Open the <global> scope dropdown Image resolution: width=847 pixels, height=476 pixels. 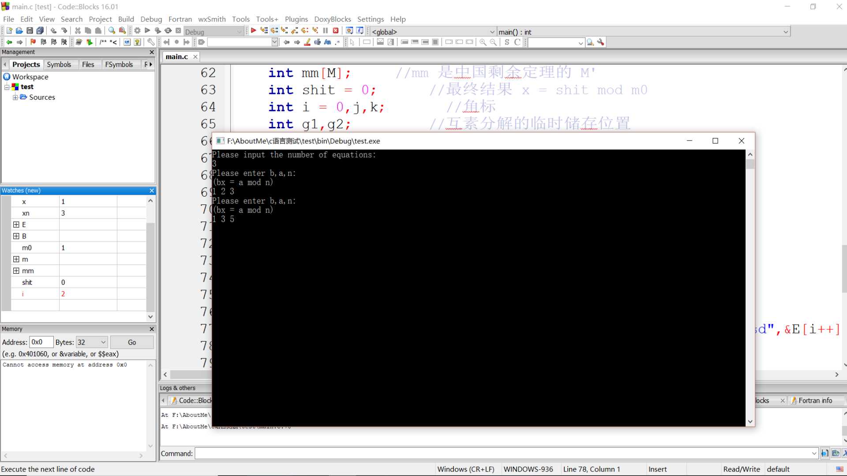492,32
